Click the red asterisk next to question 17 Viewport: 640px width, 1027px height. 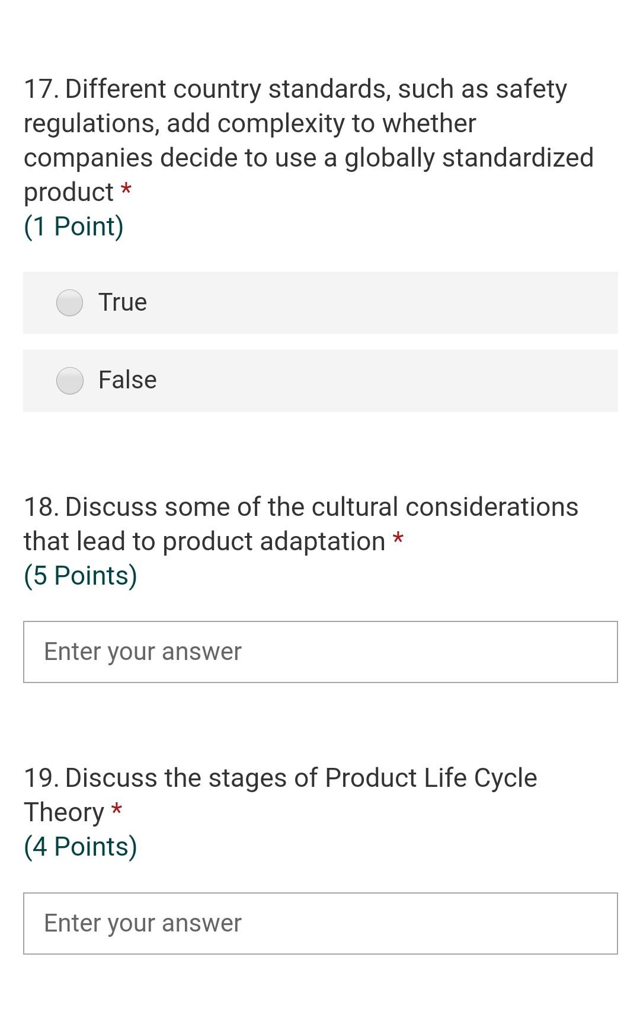pos(126,191)
